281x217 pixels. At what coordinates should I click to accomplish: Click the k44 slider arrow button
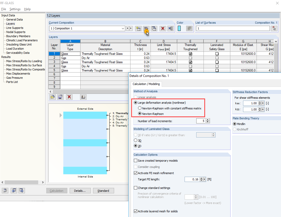click(263, 103)
